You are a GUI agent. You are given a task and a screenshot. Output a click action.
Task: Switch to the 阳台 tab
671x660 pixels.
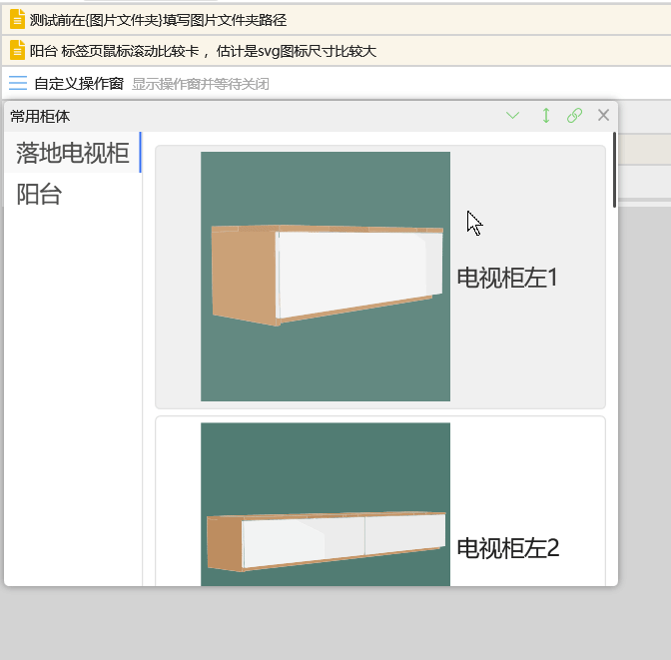(73, 194)
